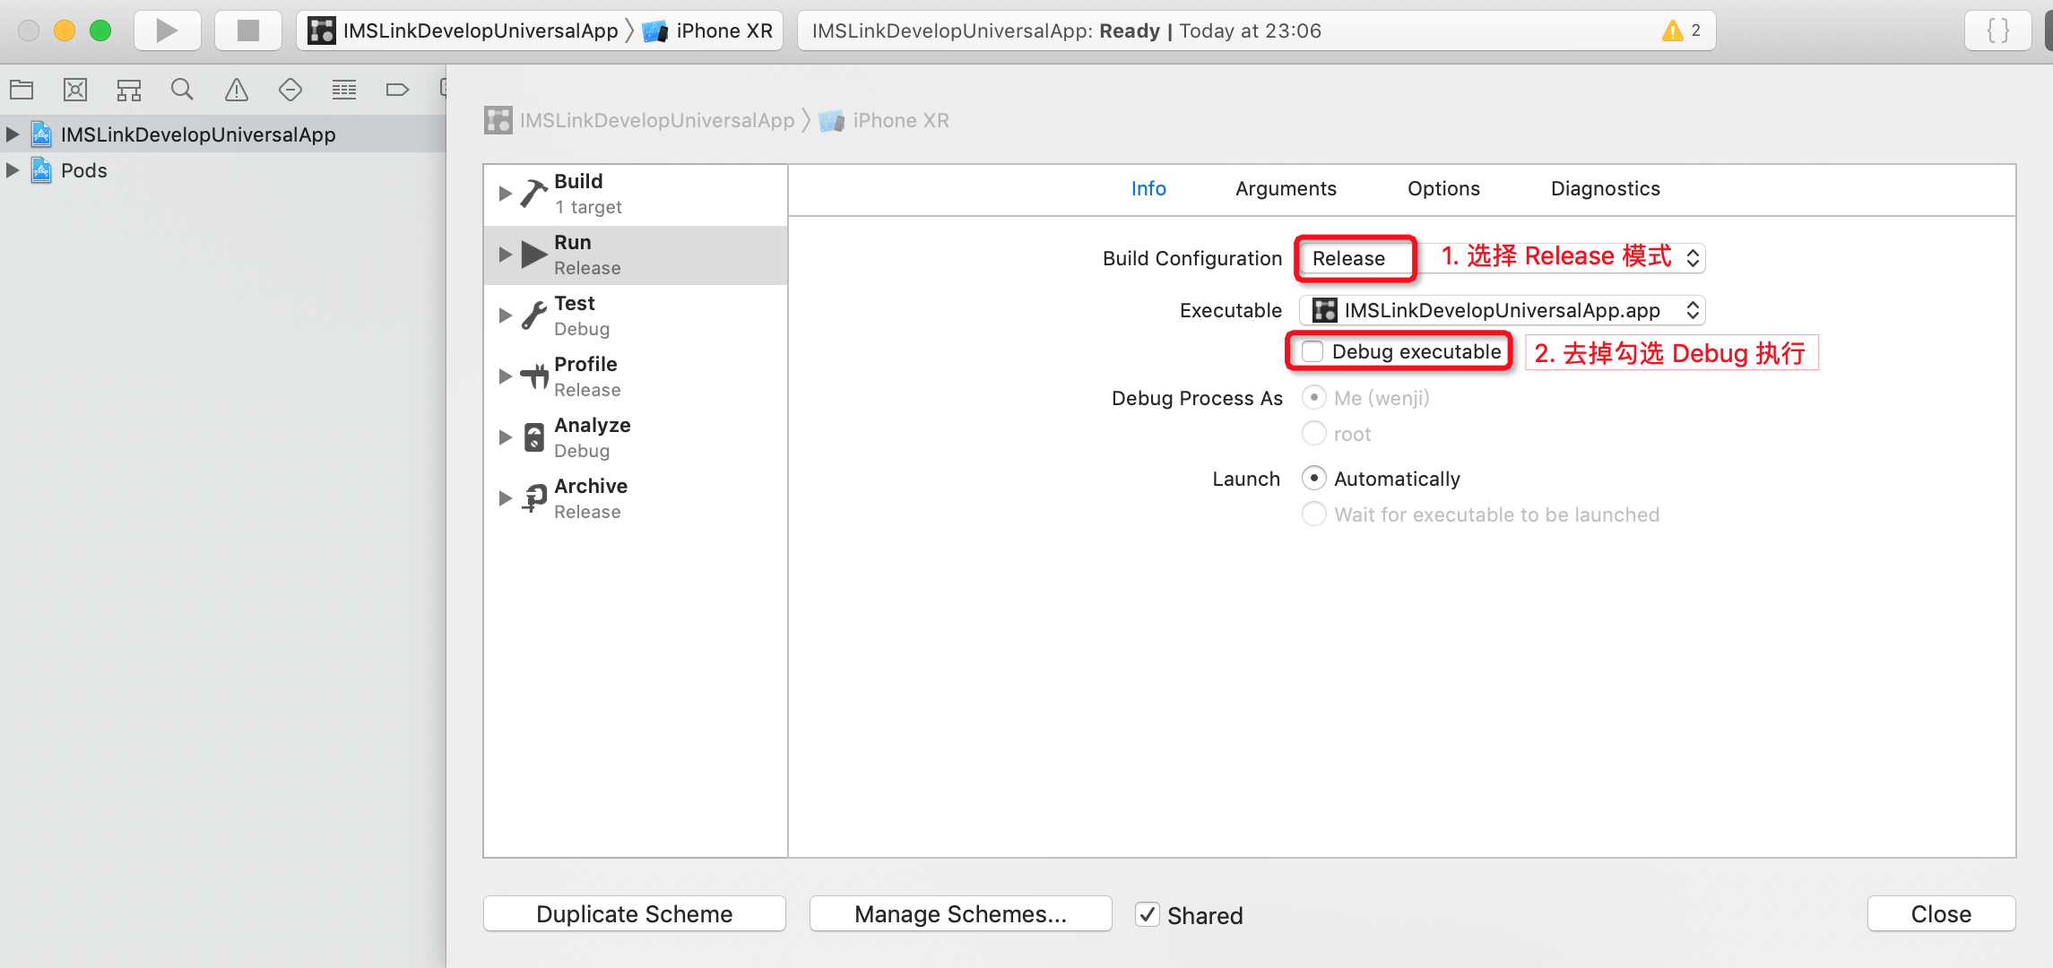Click iPhone XR destination in toolbar

point(708,30)
